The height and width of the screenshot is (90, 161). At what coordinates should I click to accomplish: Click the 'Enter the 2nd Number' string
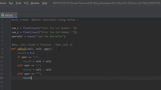click(x=57, y=32)
